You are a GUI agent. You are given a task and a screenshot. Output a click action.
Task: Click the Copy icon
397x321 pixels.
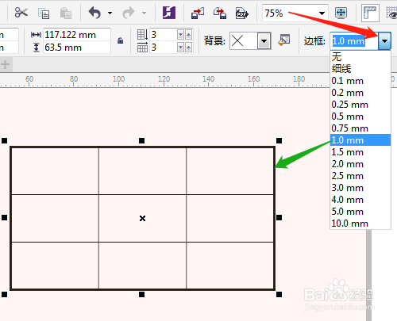(x=44, y=13)
